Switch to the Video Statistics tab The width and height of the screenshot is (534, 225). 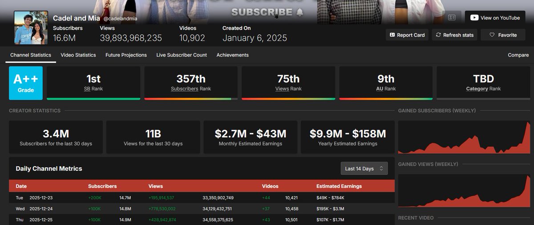pos(78,55)
